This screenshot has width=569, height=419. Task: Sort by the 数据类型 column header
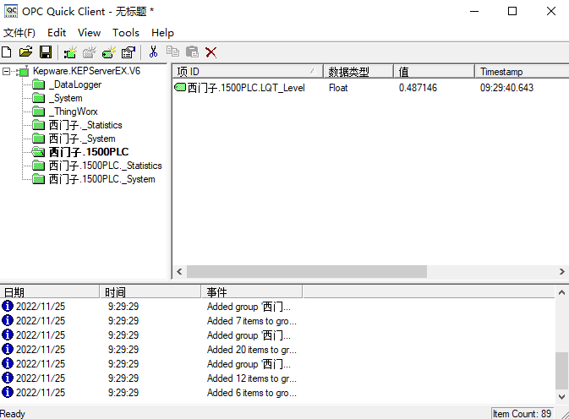(358, 72)
